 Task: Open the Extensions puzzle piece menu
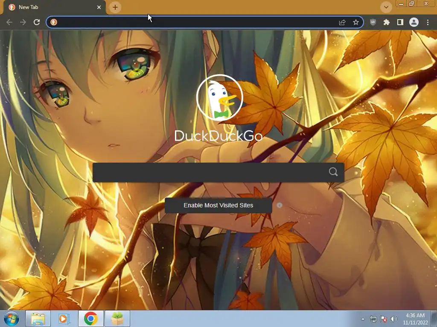tap(386, 22)
